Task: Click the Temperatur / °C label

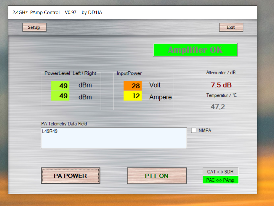Action: point(221,95)
